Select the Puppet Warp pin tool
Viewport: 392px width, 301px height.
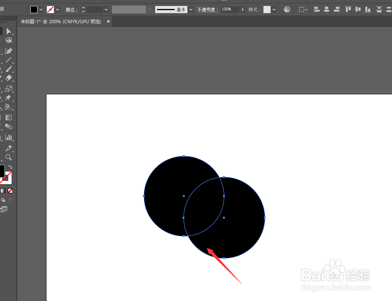[9, 98]
